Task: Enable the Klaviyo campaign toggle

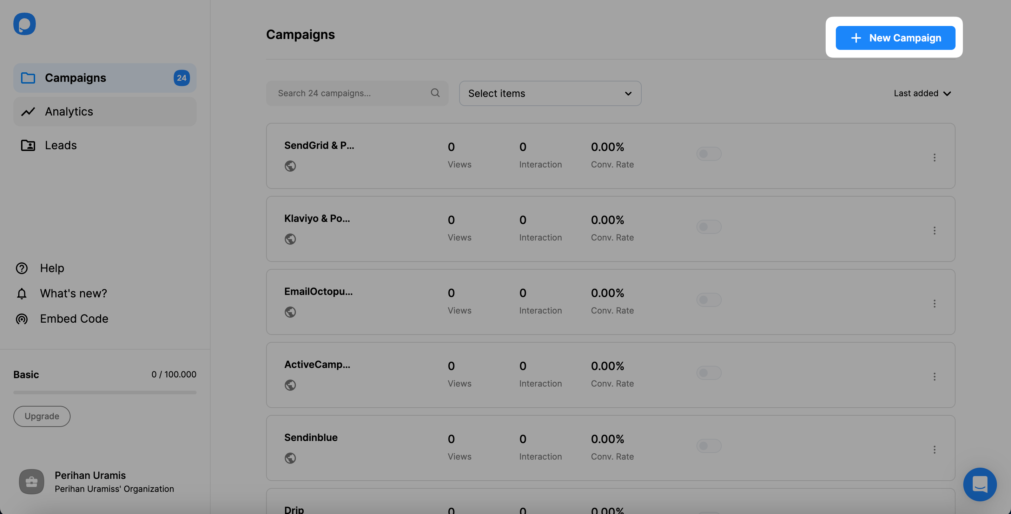Action: tap(709, 226)
